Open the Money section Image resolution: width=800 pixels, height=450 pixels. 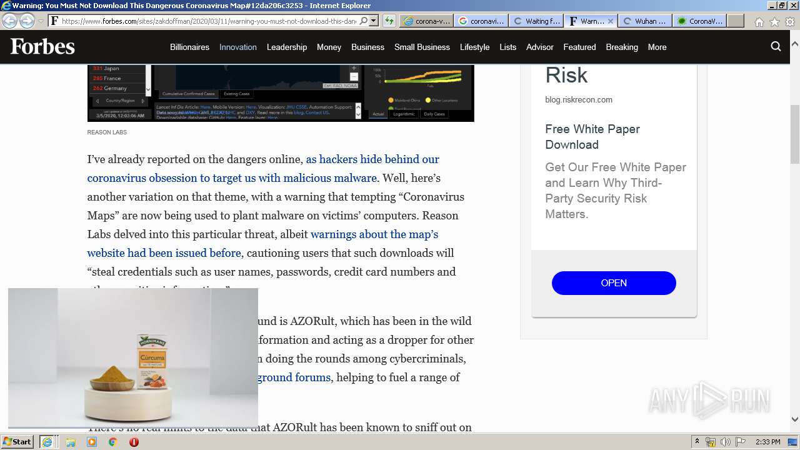329,47
